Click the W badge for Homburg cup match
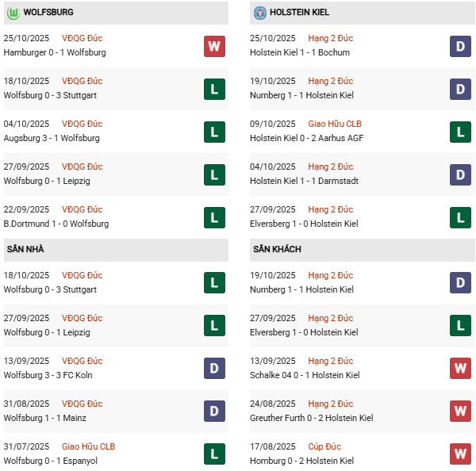Image resolution: width=476 pixels, height=471 pixels. click(460, 454)
